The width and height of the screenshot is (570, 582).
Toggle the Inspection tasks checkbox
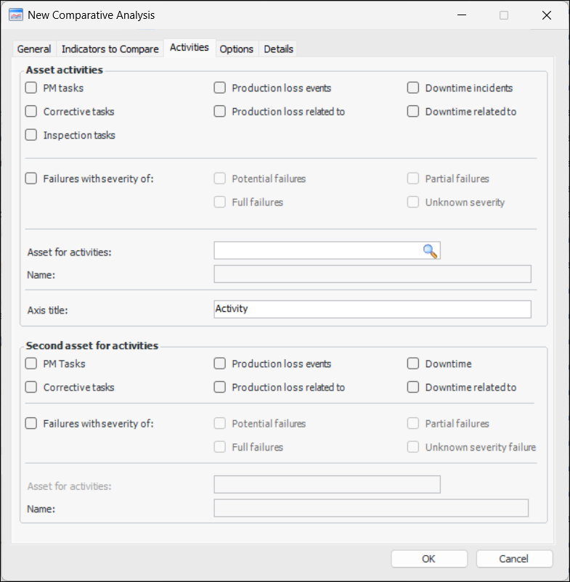31,135
